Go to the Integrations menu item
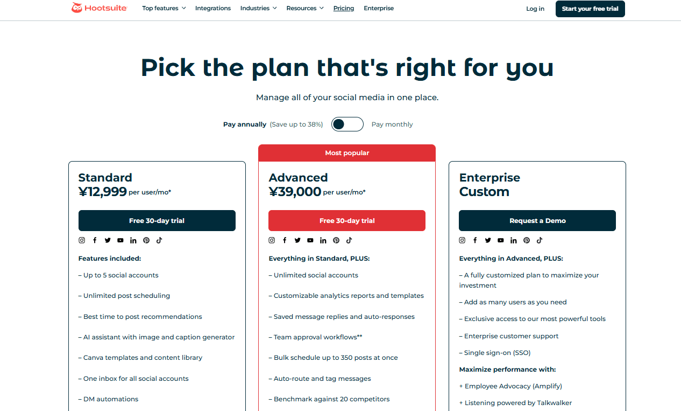Image resolution: width=681 pixels, height=411 pixels. [213, 8]
